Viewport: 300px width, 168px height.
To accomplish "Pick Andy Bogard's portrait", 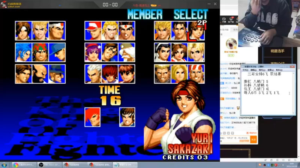I will point(110,31).
